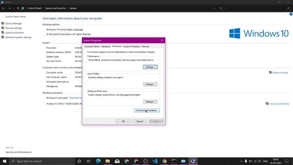The image size is (293, 165).
Task: Close the System Properties dialog
Action: (162, 40)
